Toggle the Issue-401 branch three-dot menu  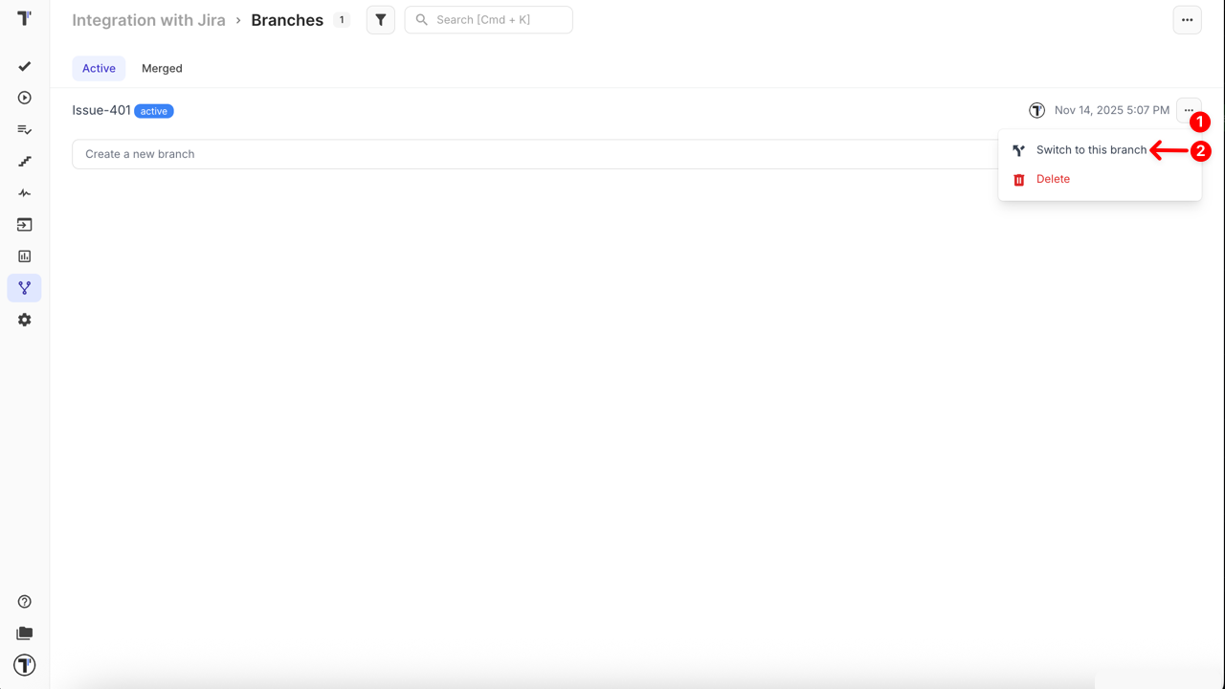(x=1188, y=111)
